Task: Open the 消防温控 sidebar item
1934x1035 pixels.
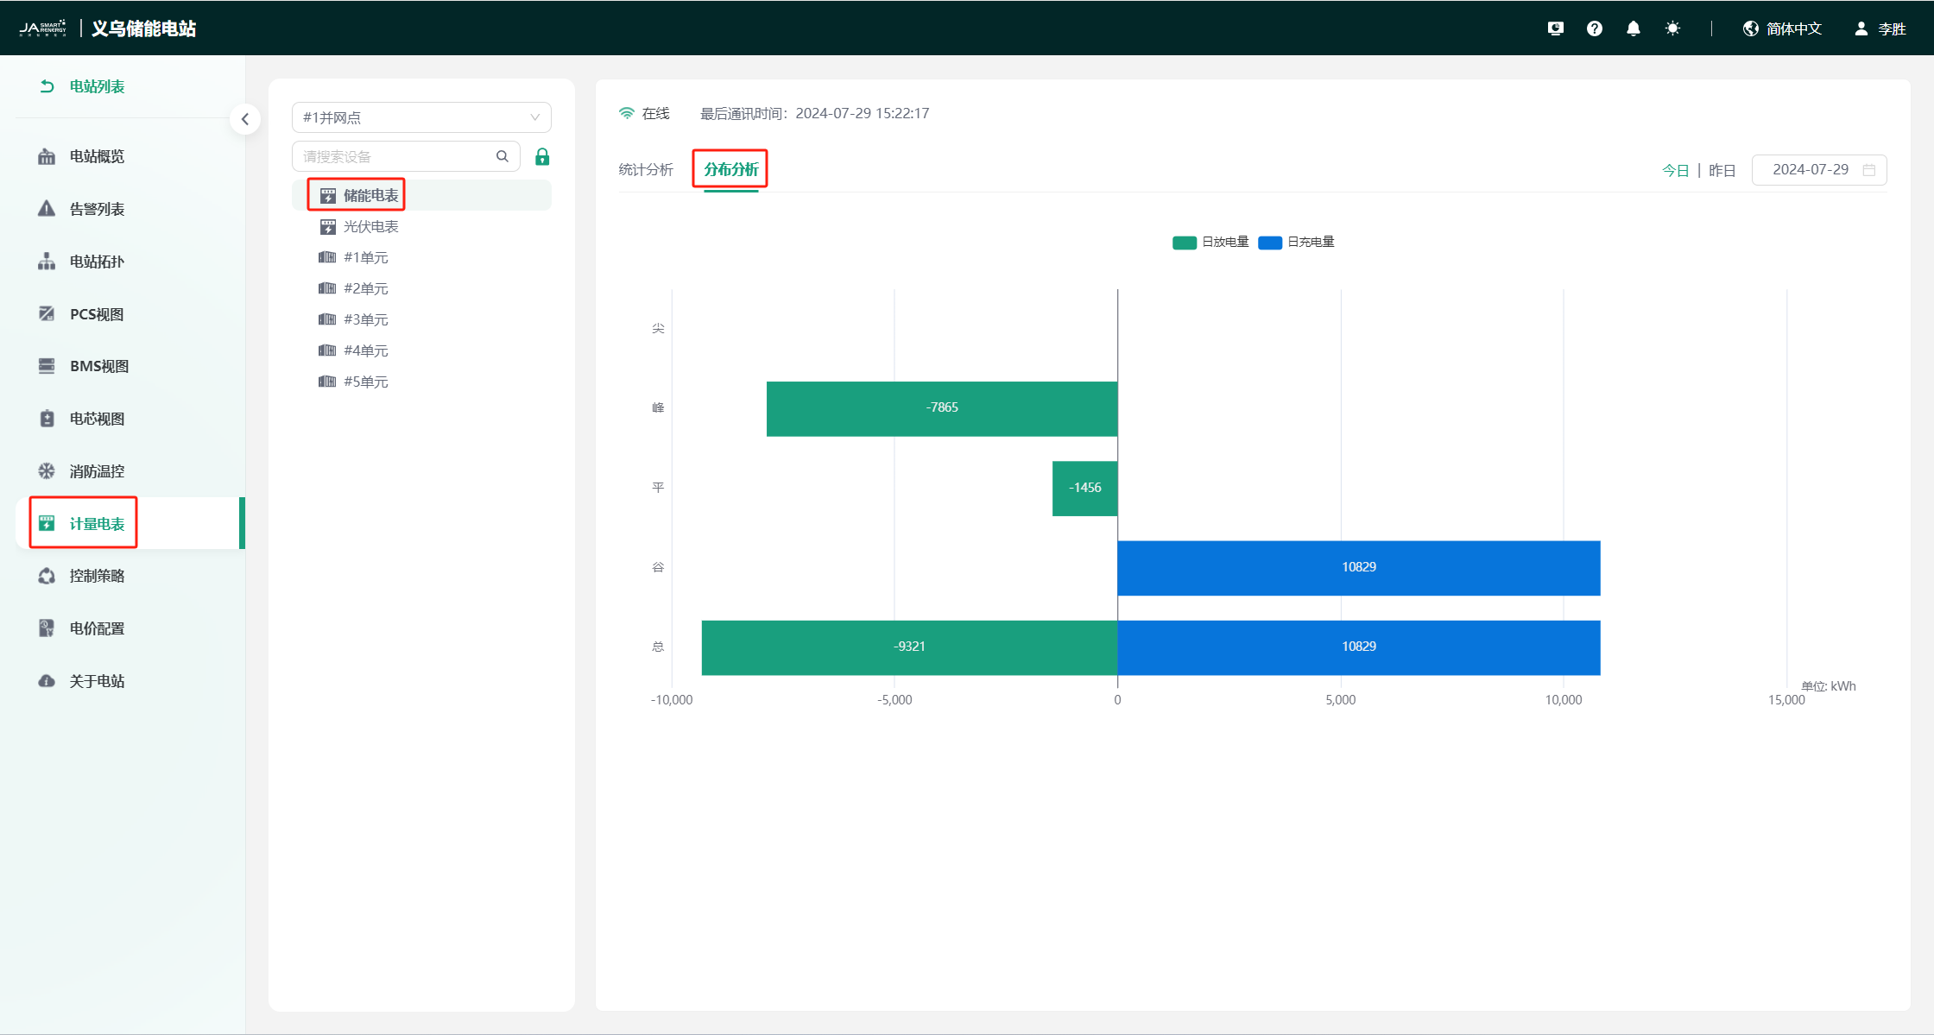Action: 97,471
